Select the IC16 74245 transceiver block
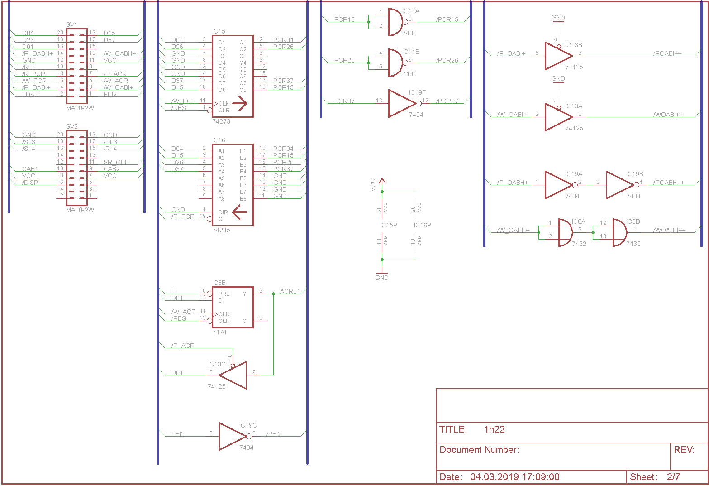Image resolution: width=709 pixels, height=486 pixels. pyautogui.click(x=233, y=185)
